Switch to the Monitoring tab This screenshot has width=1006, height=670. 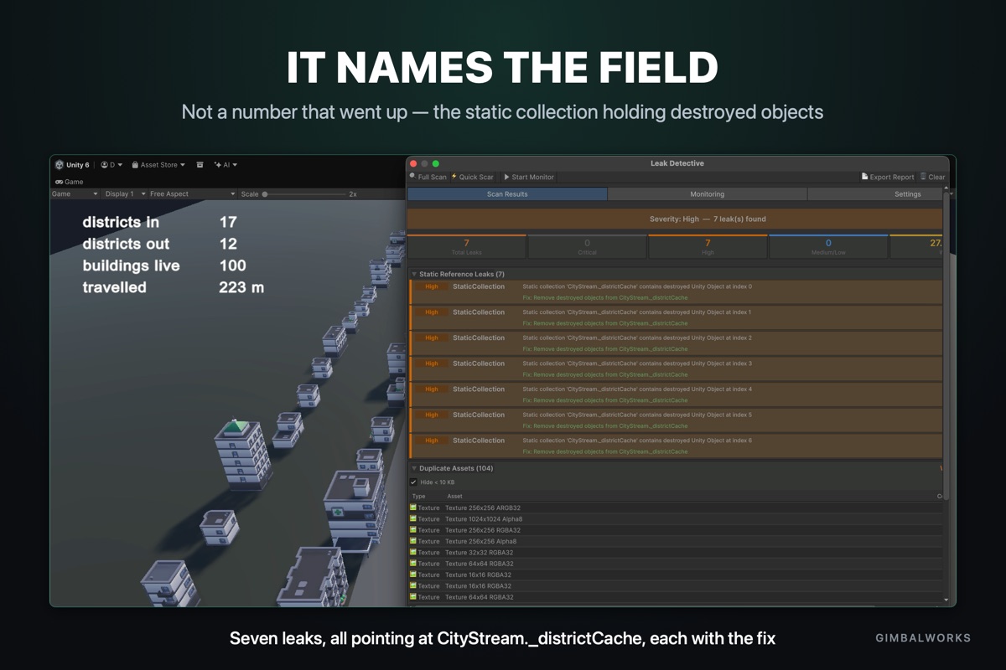(x=707, y=193)
